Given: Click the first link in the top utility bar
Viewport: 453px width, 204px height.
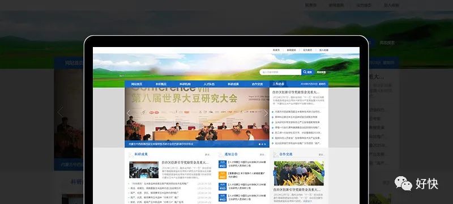Looking at the screenshot, I should (x=276, y=50).
